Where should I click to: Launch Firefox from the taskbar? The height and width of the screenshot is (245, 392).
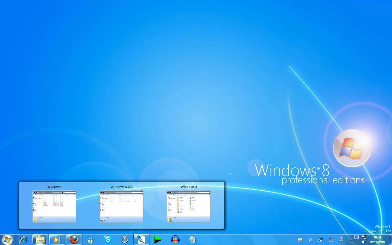pyautogui.click(x=74, y=240)
